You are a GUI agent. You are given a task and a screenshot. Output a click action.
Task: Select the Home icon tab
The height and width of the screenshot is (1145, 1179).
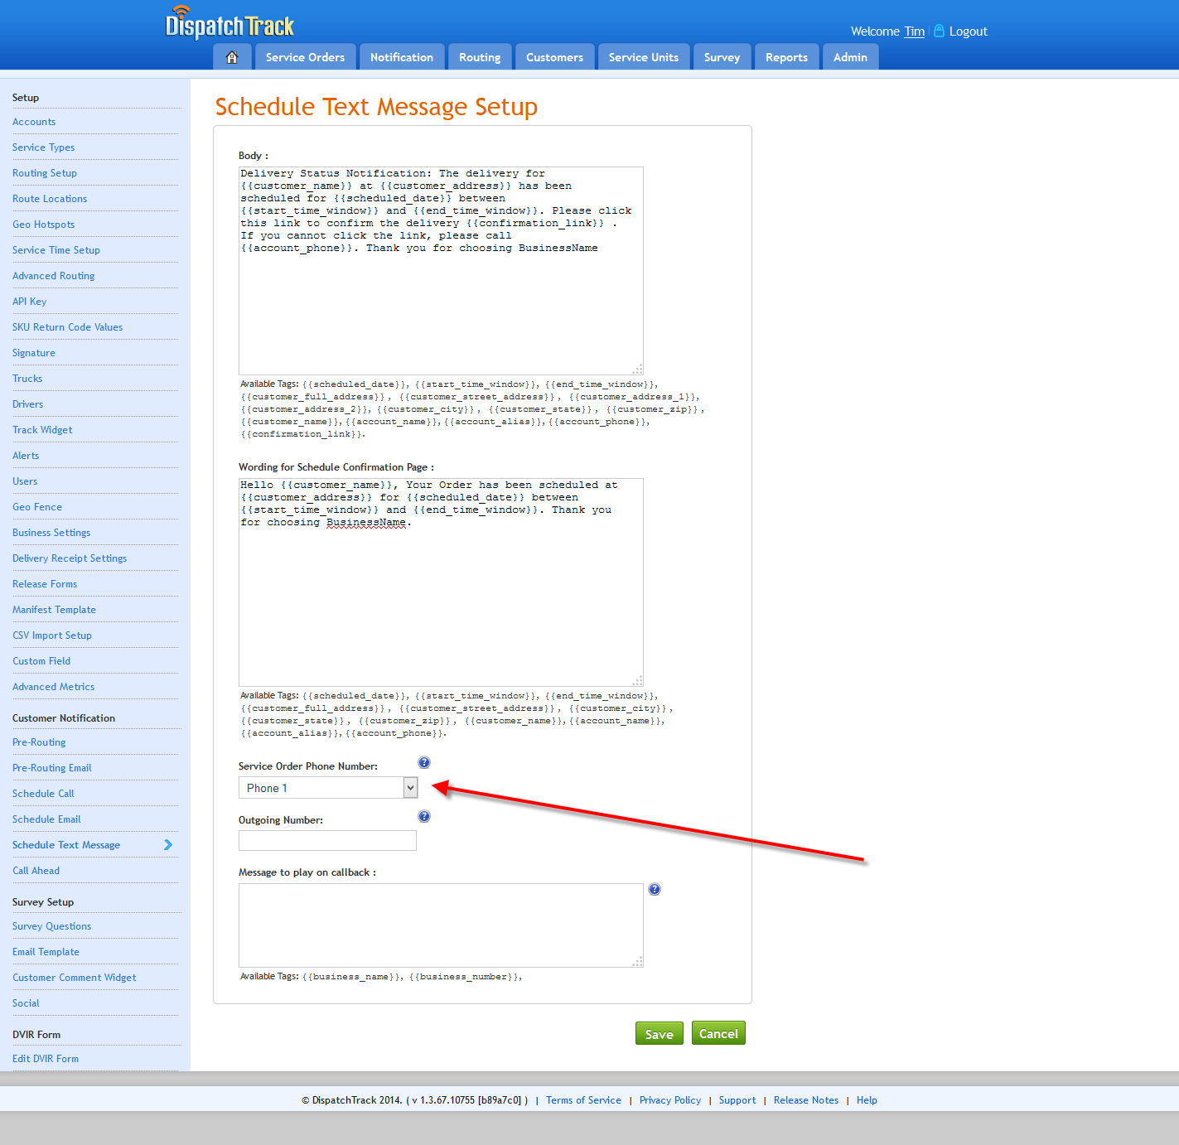click(x=232, y=56)
